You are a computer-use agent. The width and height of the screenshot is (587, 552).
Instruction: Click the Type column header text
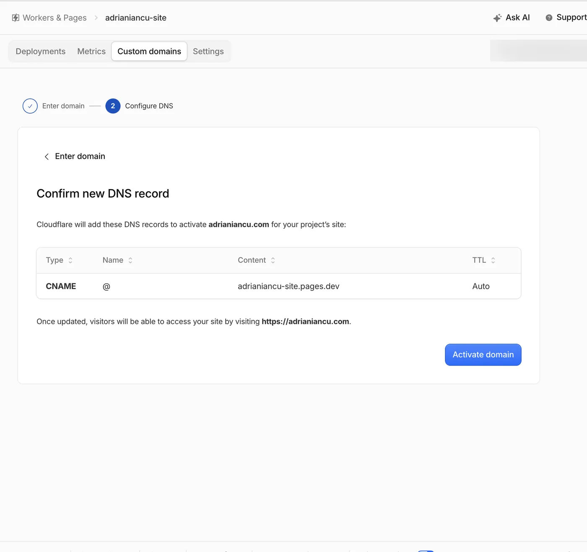click(x=55, y=260)
